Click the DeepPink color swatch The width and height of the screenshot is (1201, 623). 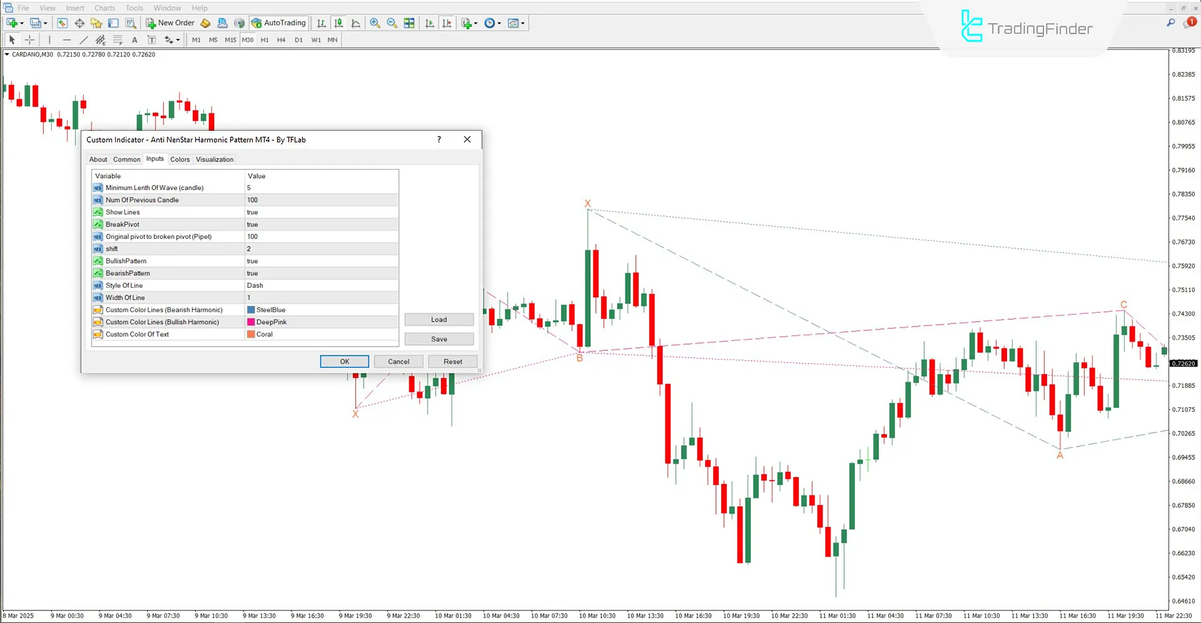click(251, 322)
